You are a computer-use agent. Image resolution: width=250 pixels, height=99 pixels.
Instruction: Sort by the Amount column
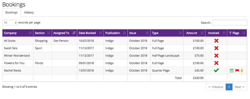pos(194,33)
